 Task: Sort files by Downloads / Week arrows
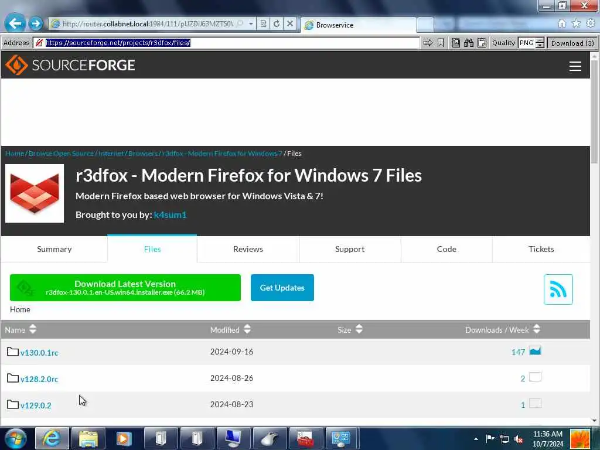(x=537, y=329)
